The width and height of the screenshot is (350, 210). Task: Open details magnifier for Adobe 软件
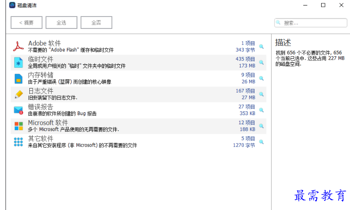coord(262,46)
